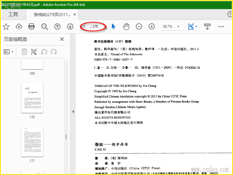This screenshot has height=175, width=233.
Task: Click the fit width page icon
Action: point(191,27)
